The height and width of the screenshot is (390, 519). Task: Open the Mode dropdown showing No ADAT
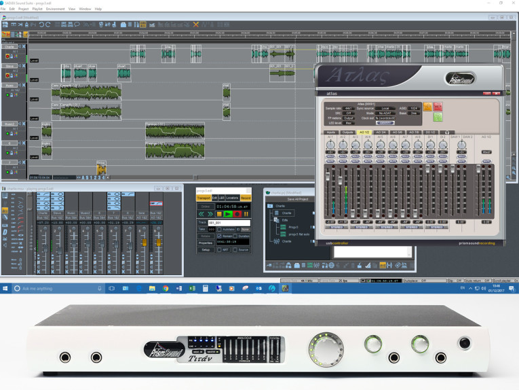coord(385,113)
